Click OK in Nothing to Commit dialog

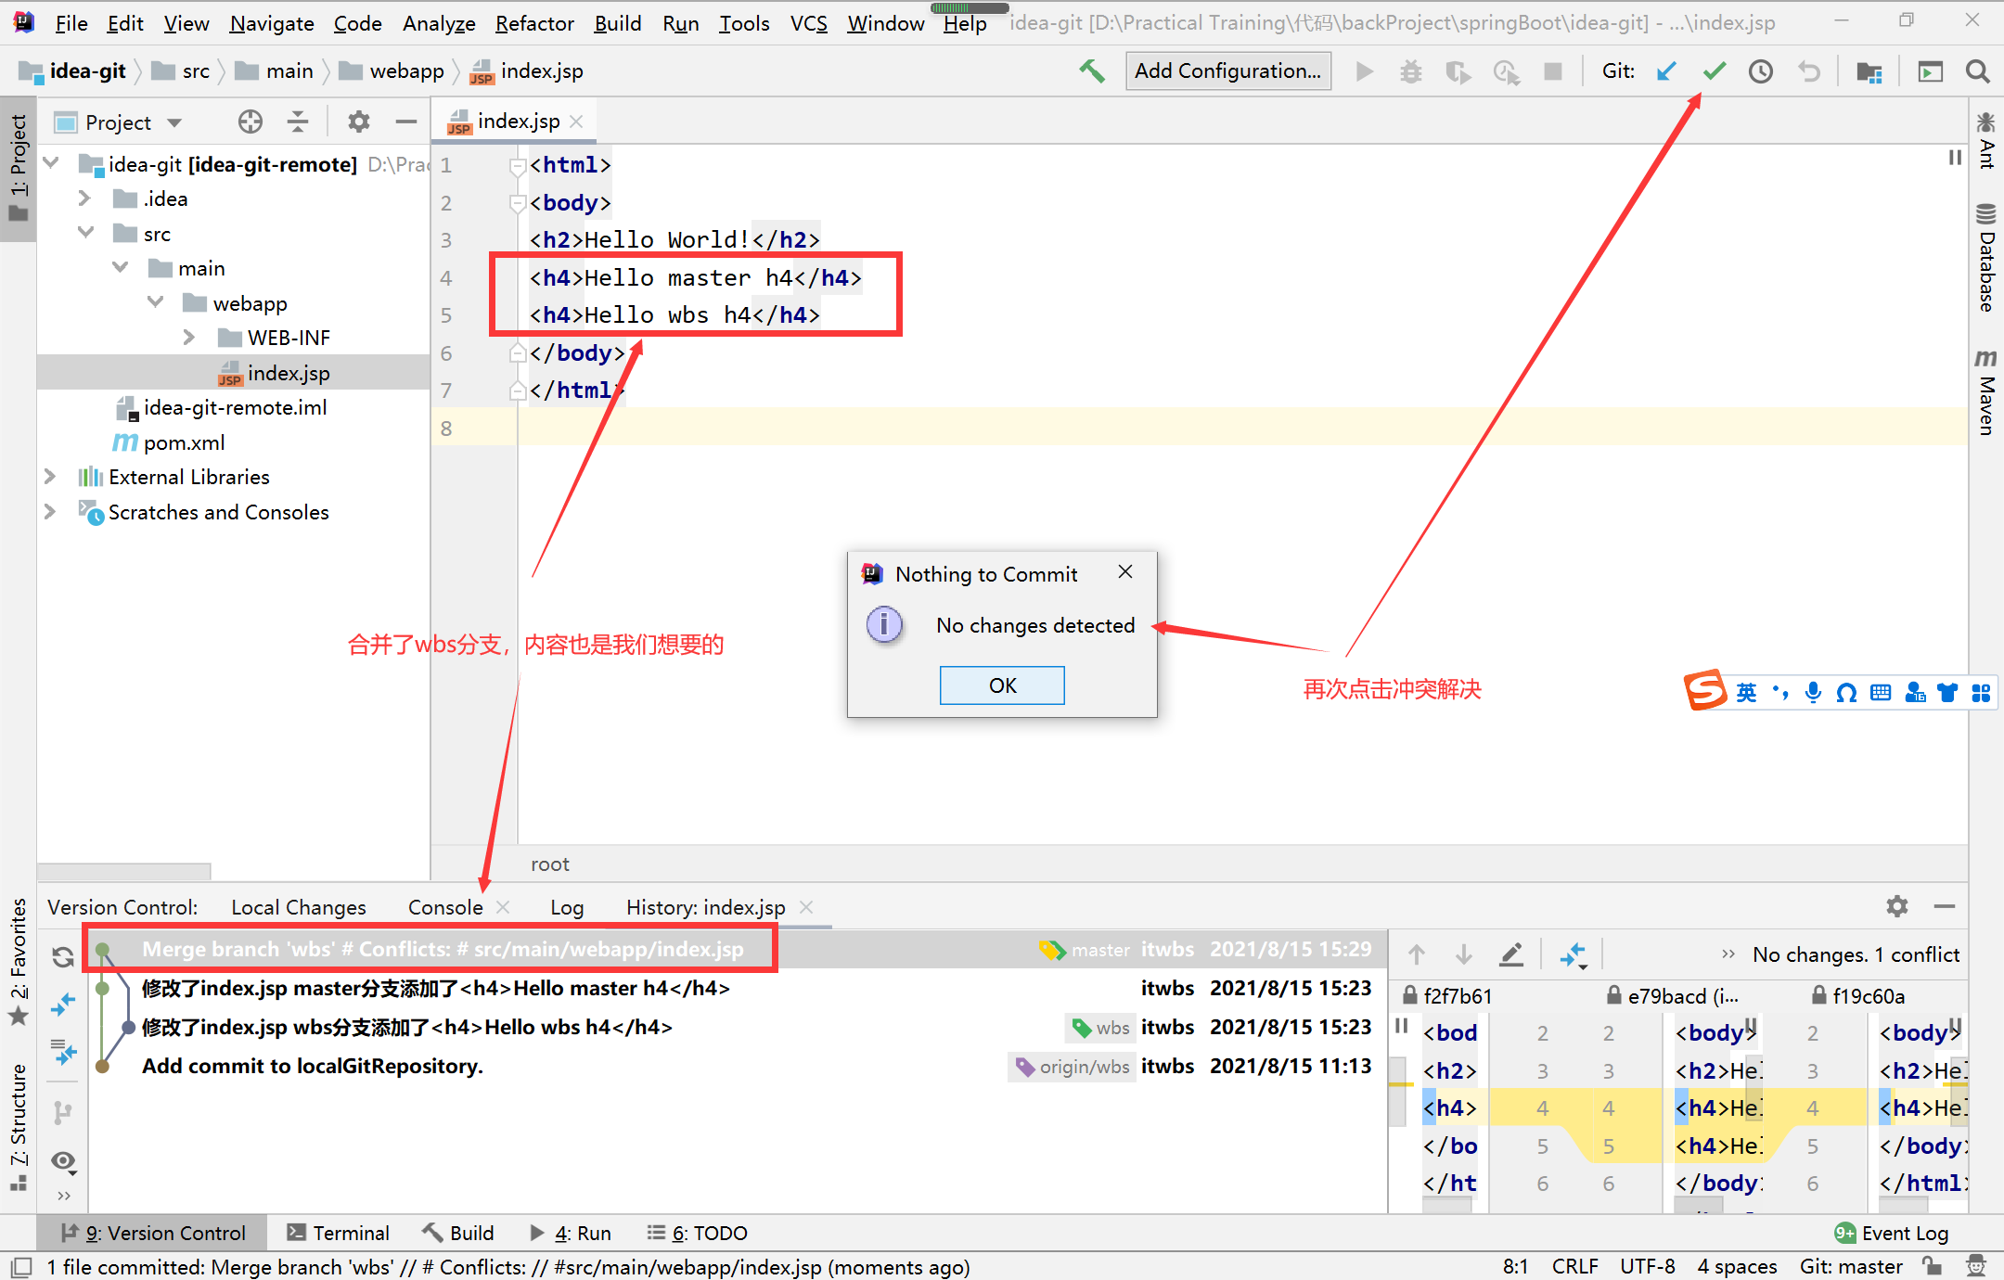pos(1002,685)
